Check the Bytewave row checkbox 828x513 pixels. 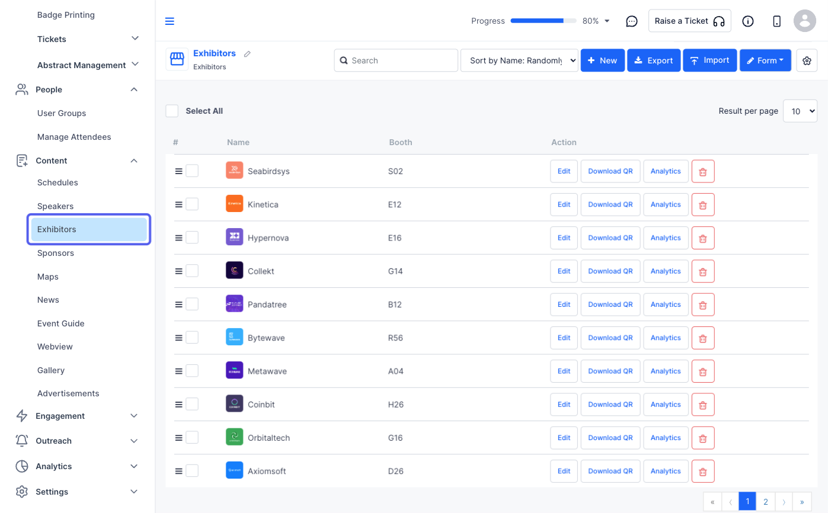192,337
